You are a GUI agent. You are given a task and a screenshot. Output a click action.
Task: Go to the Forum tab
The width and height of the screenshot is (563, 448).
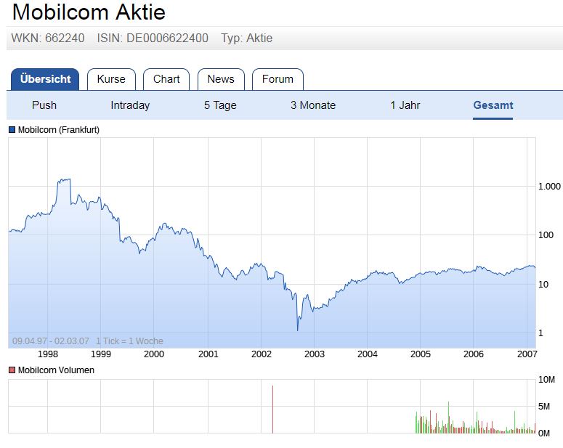[x=278, y=79]
